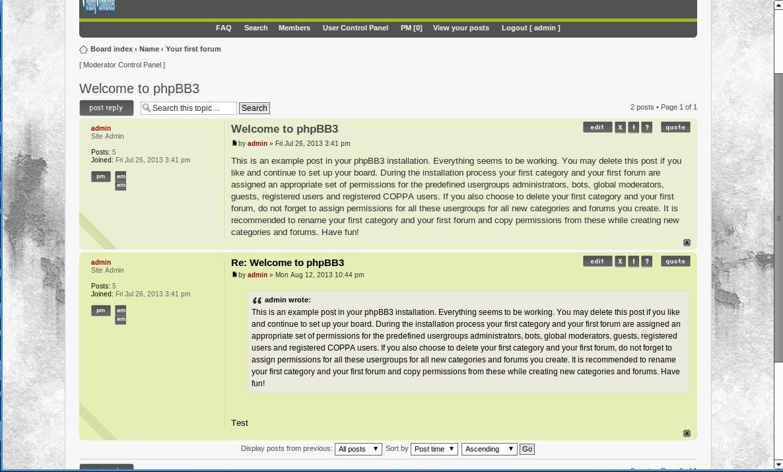783x472 pixels.
Task: Click the home icon before the breadcrumb
Action: [84, 49]
